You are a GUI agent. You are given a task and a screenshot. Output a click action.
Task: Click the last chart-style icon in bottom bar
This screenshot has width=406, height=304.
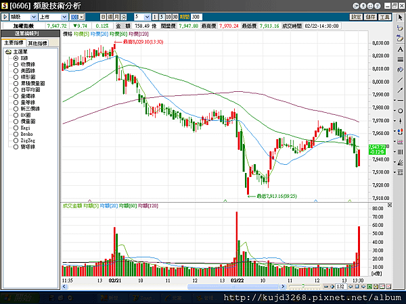[388, 286]
